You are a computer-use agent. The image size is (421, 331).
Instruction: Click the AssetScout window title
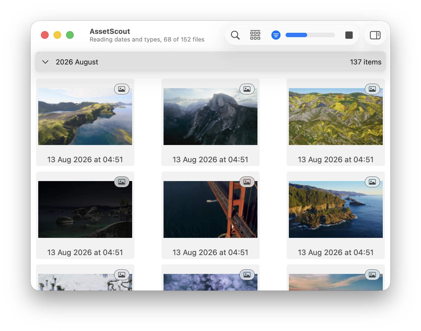tap(110, 31)
